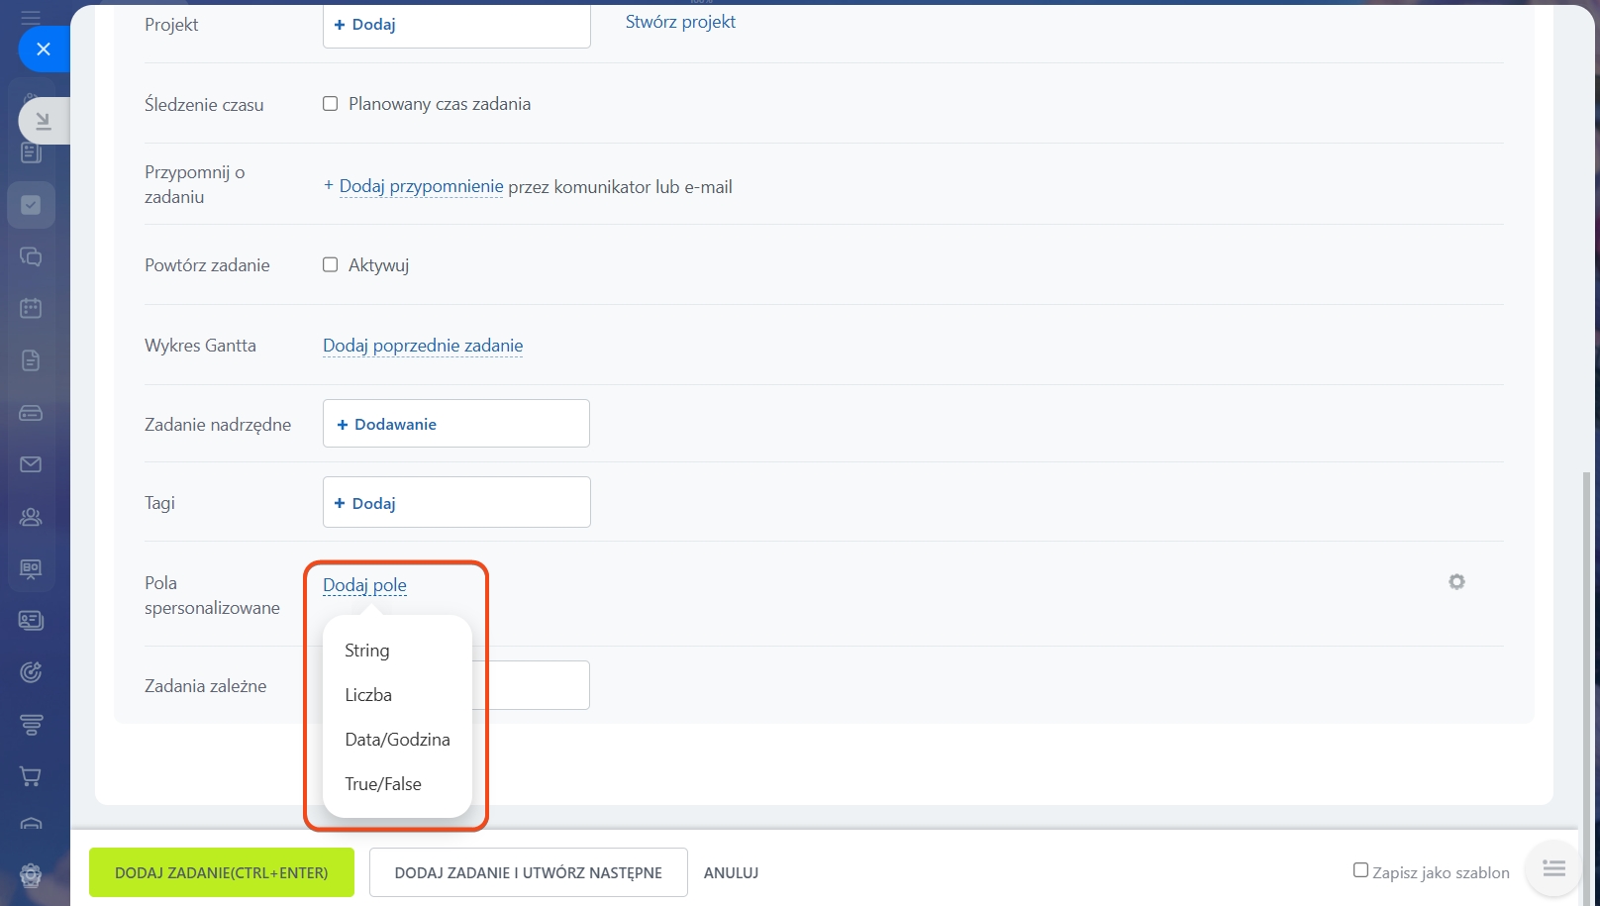Viewport: 1600px width, 906px height.
Task: Open the Workgroups people icon in sidebar
Action: pos(31,517)
